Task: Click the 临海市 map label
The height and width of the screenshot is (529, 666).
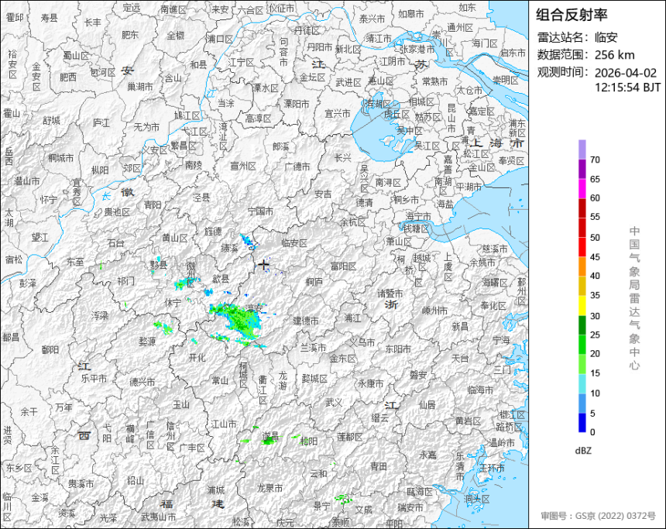Action: click(x=480, y=390)
